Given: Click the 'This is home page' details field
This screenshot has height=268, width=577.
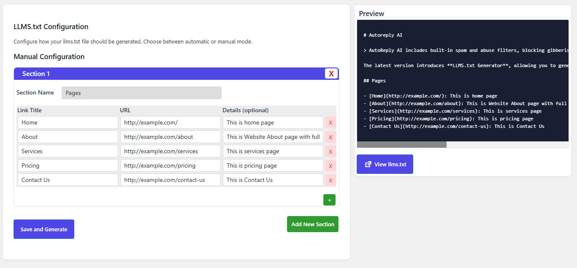Looking at the screenshot, I should click(x=273, y=122).
